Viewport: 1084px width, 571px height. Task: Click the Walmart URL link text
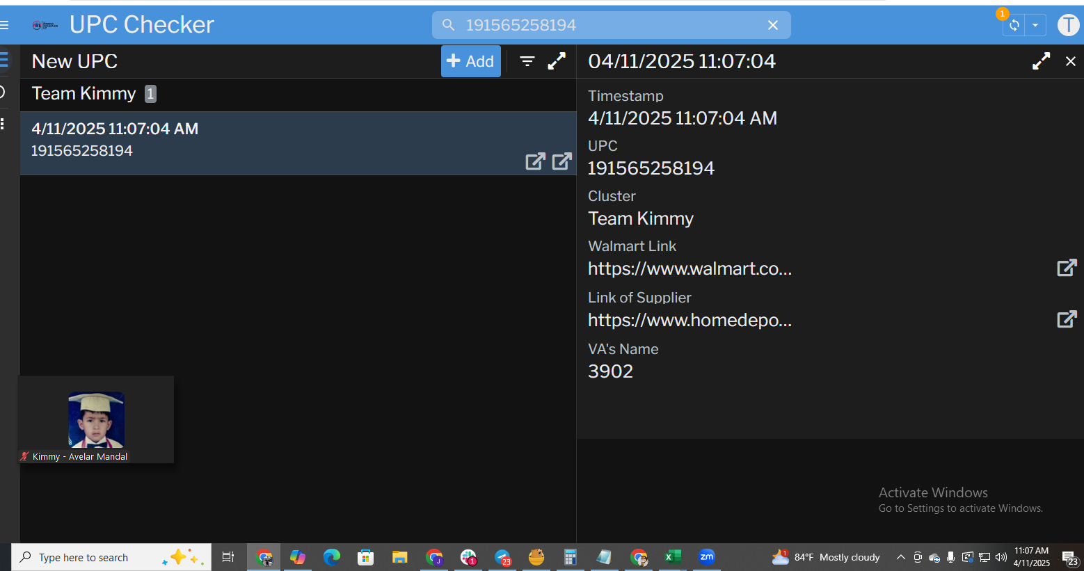690,268
